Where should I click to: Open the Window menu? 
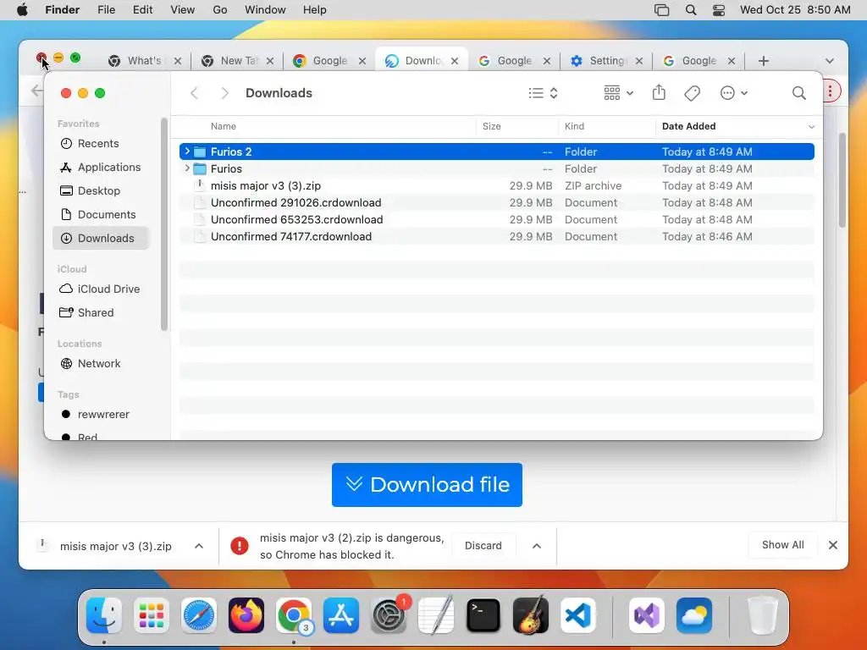pos(265,10)
